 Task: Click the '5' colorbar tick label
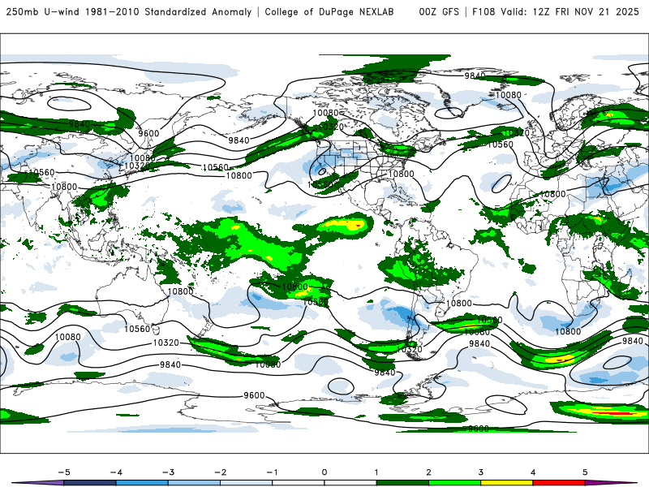tap(585, 472)
